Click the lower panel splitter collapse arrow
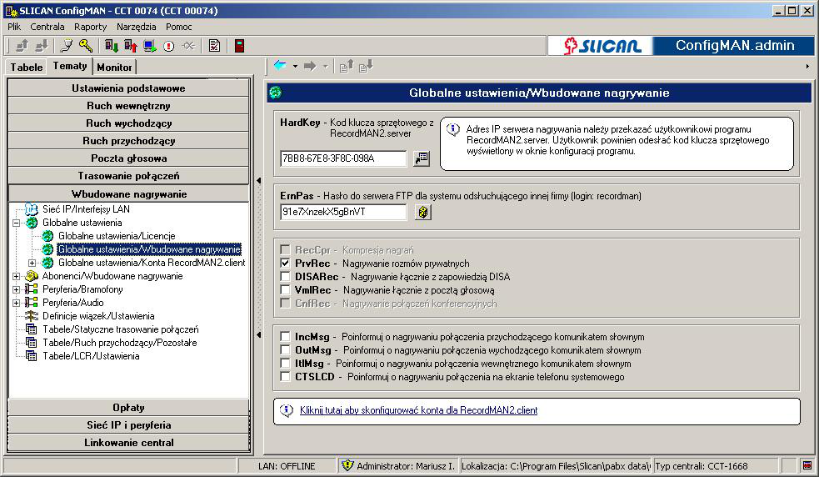819x477 pixels. point(259,334)
